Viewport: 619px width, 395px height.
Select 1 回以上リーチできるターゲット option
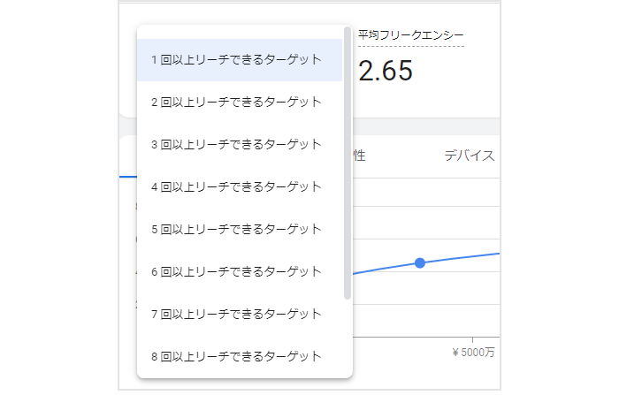pos(240,60)
